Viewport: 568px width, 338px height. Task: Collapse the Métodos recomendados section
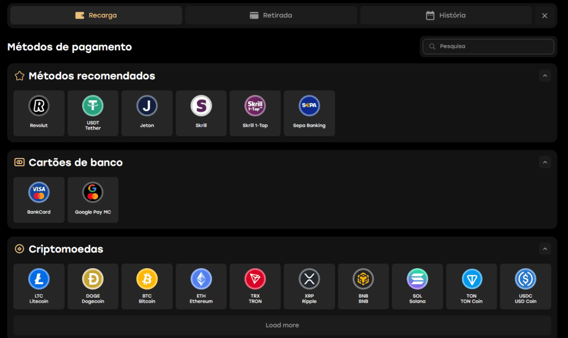(545, 75)
